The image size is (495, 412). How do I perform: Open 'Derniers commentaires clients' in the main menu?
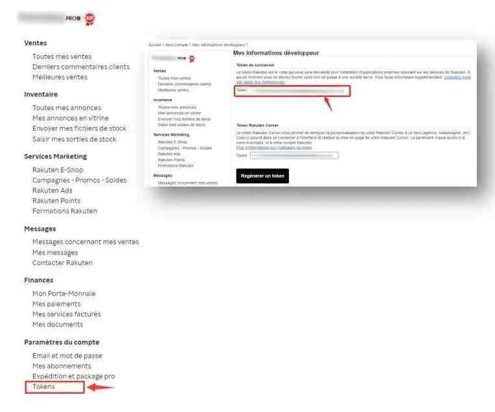(81, 67)
